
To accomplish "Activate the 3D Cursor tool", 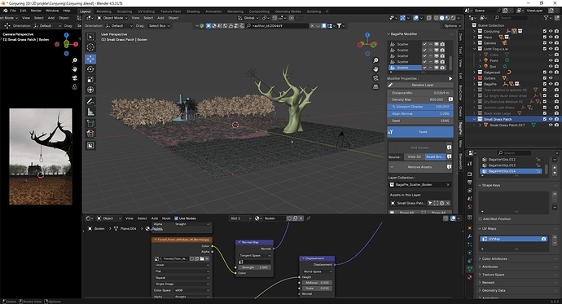I will point(90,47).
